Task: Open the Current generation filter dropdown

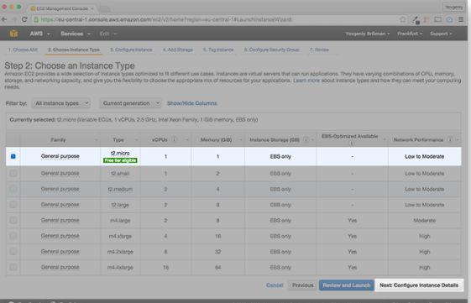Action: point(130,103)
